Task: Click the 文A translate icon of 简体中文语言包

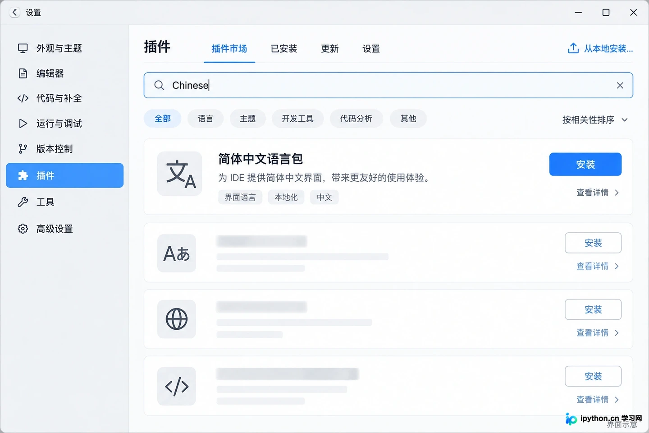Action: click(x=179, y=174)
